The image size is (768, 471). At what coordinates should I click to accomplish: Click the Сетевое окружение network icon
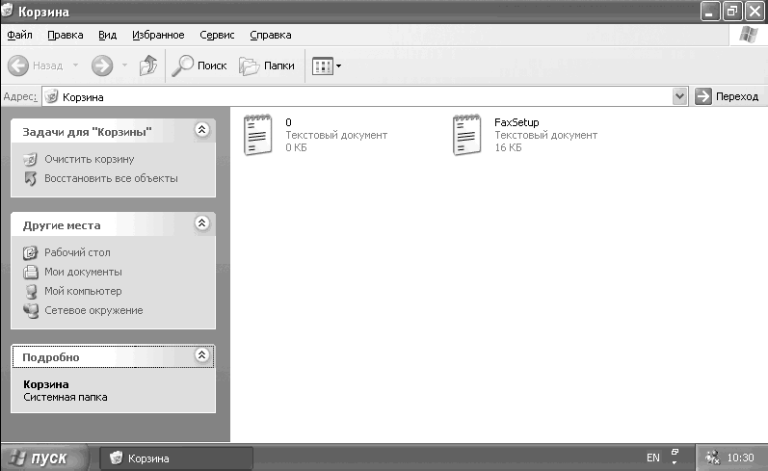click(31, 311)
